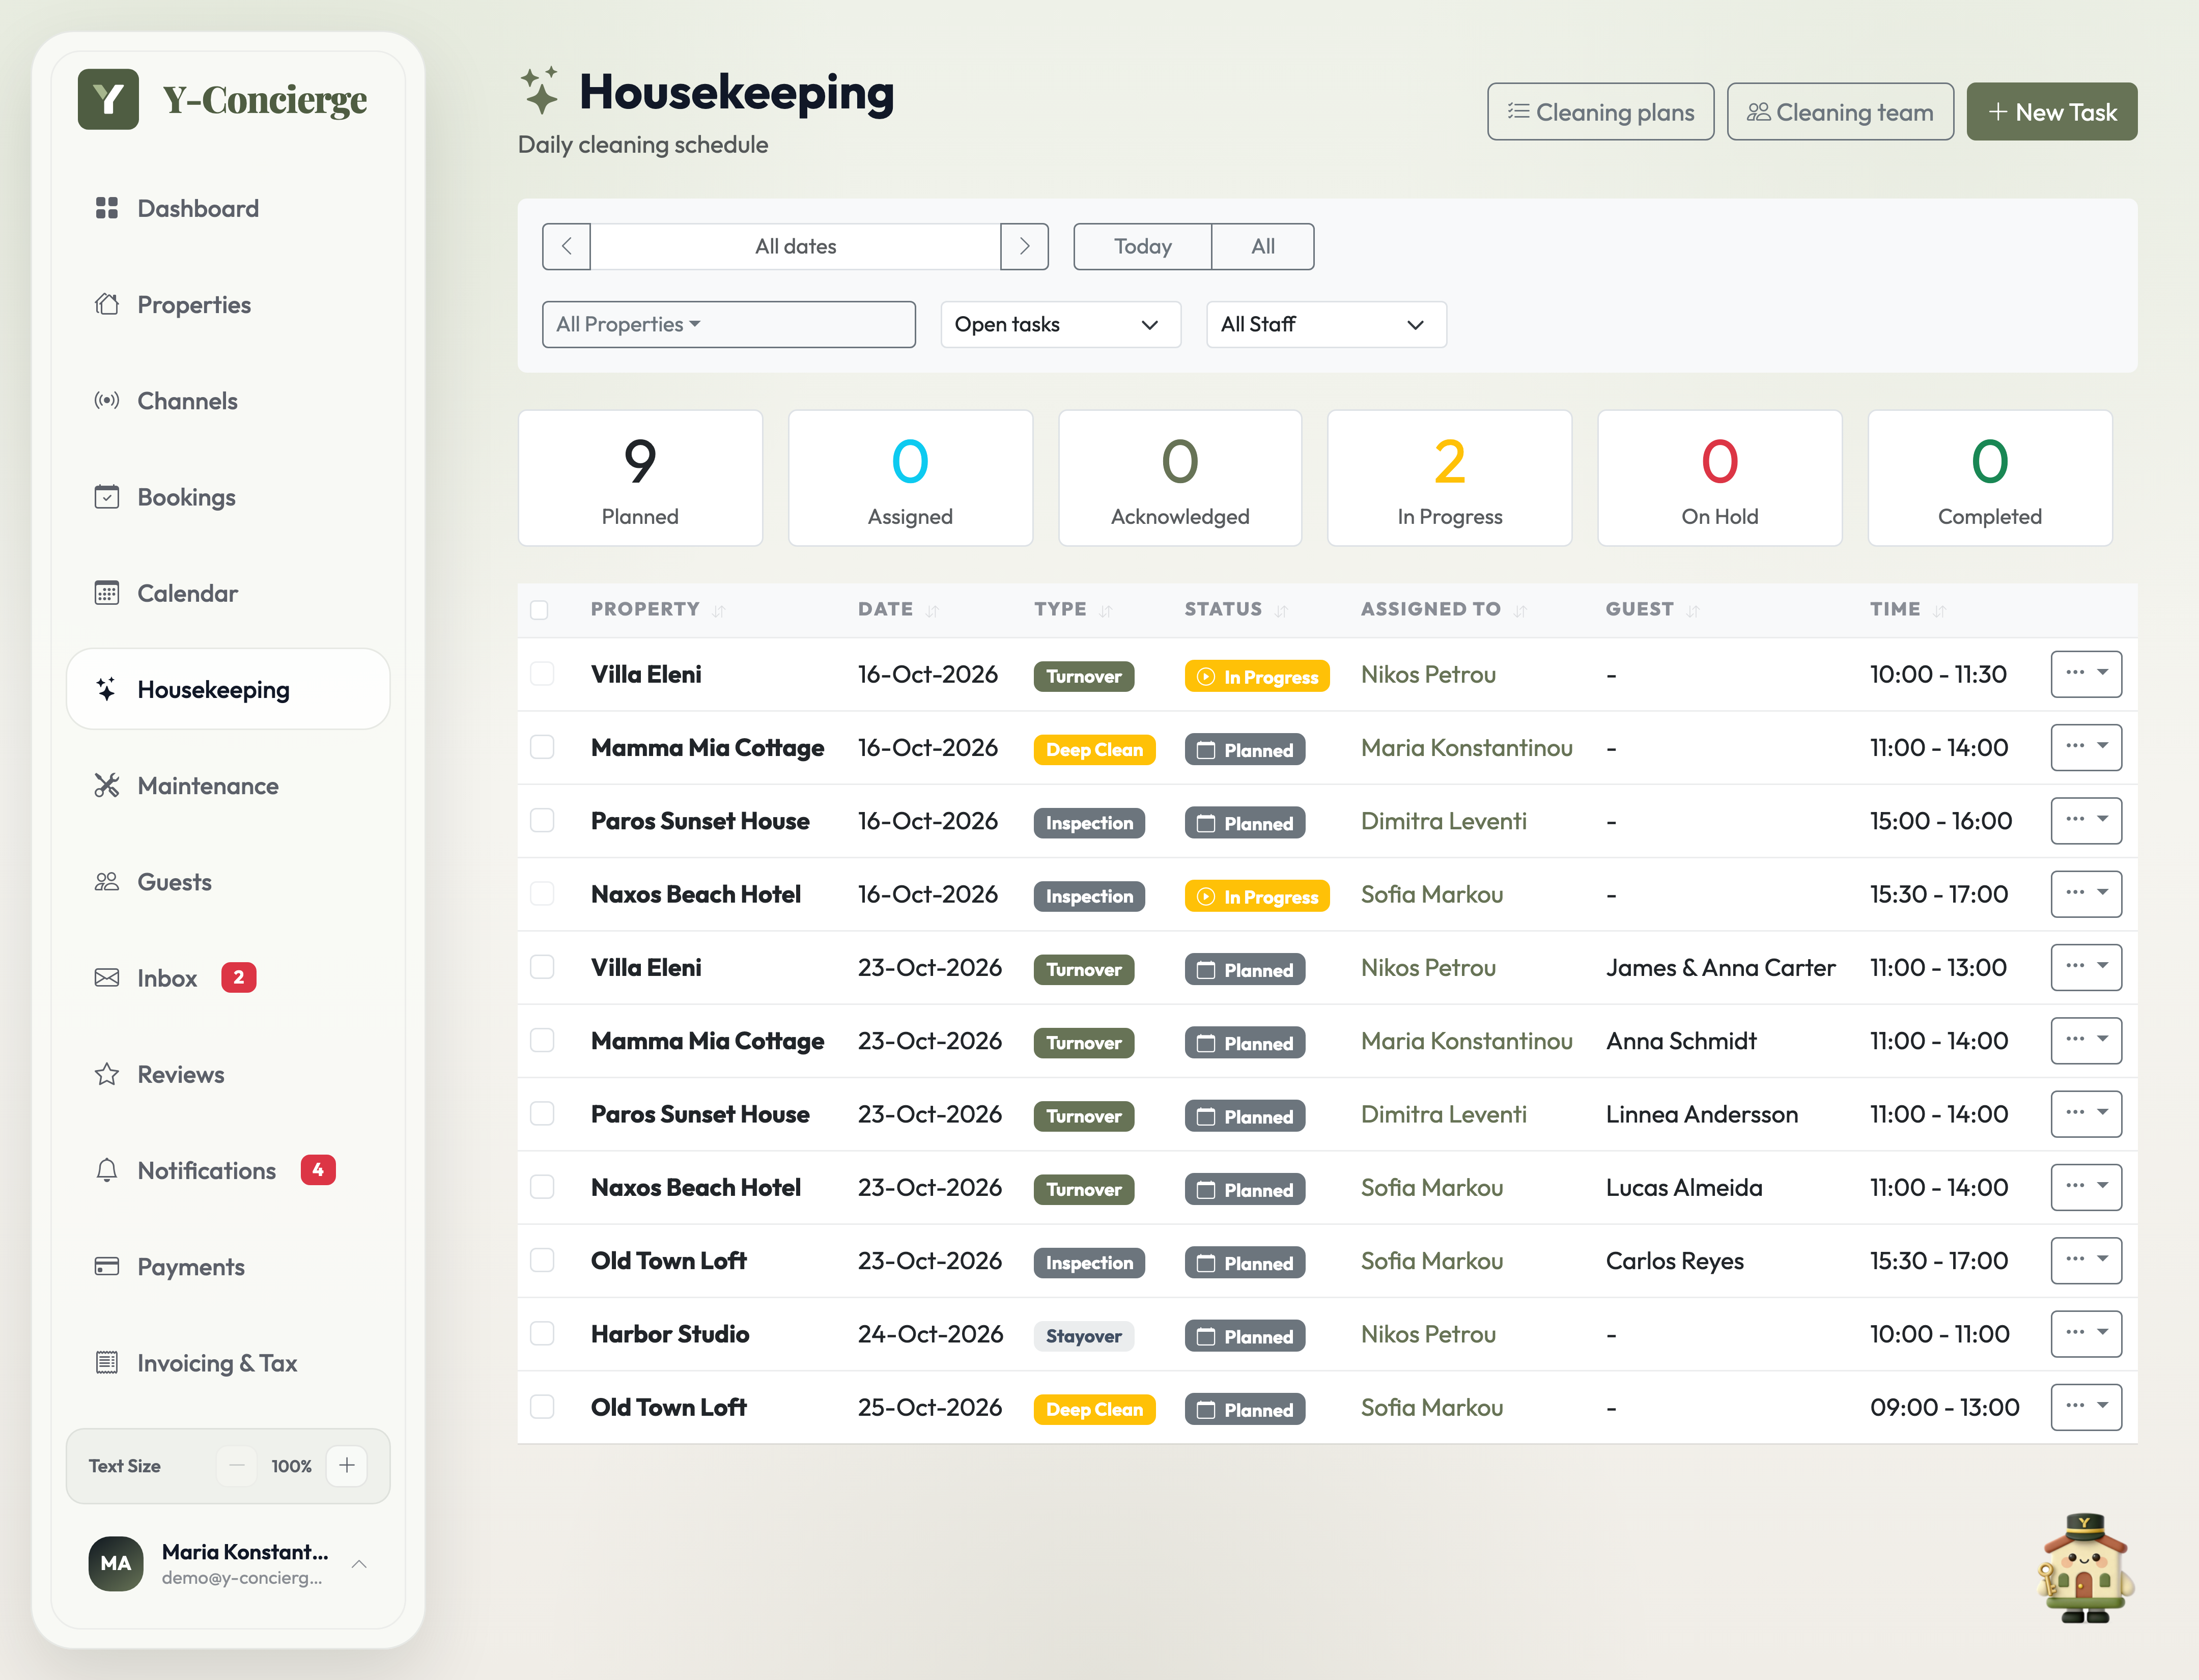Click the All dates field

pos(795,246)
